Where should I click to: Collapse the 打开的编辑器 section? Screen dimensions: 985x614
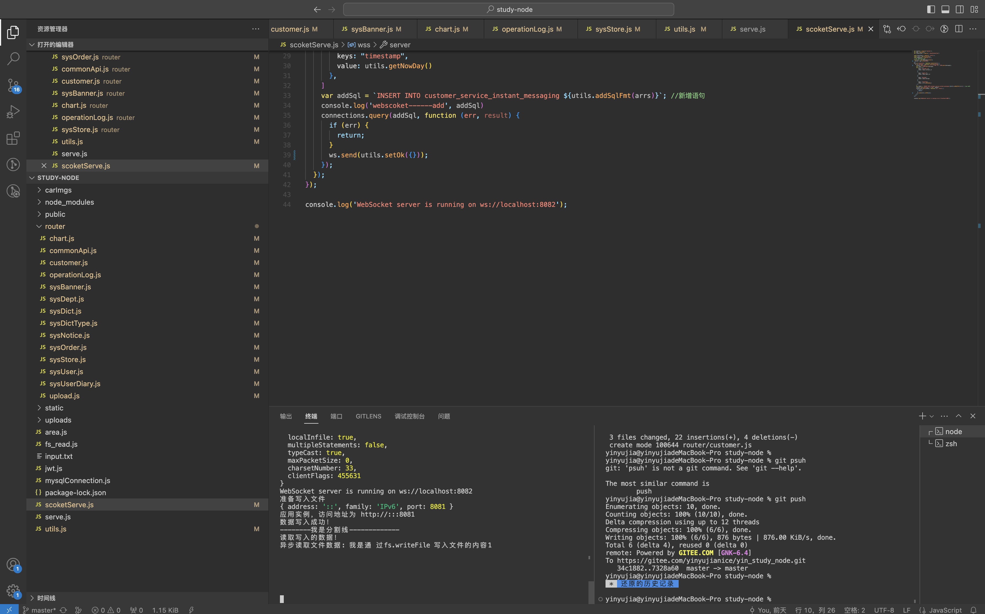click(x=147, y=45)
